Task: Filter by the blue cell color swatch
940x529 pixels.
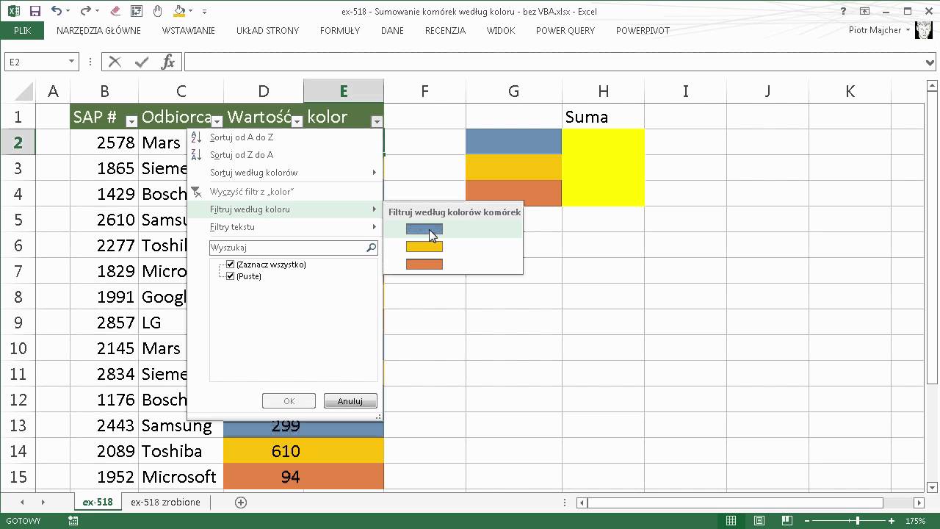Action: (x=424, y=229)
